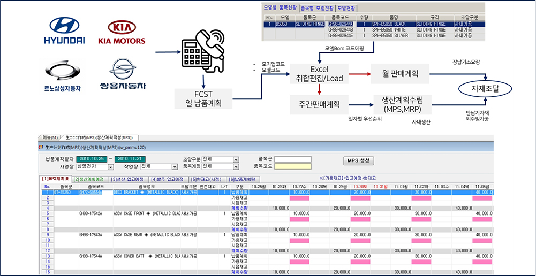Click the ASSY CASE FRONT item cell
Screen dimensions: 536x276
(147, 213)
